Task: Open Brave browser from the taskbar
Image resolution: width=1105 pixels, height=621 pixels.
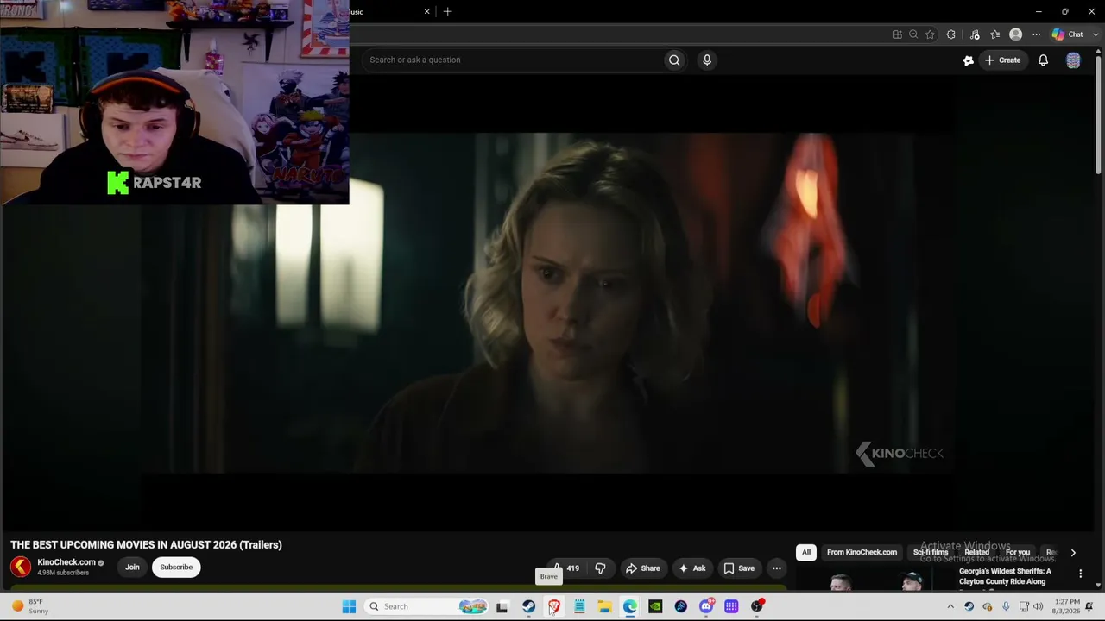Action: pyautogui.click(x=554, y=606)
